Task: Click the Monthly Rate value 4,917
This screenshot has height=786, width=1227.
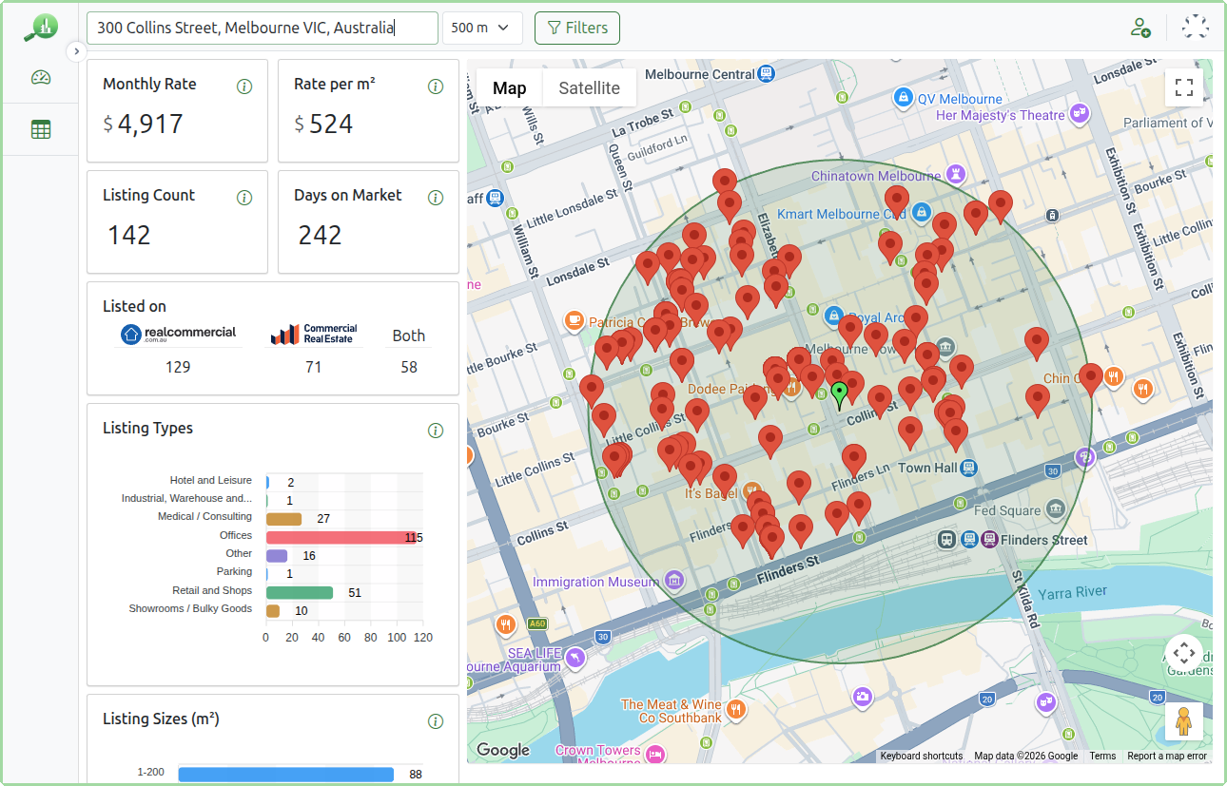Action: [151, 125]
